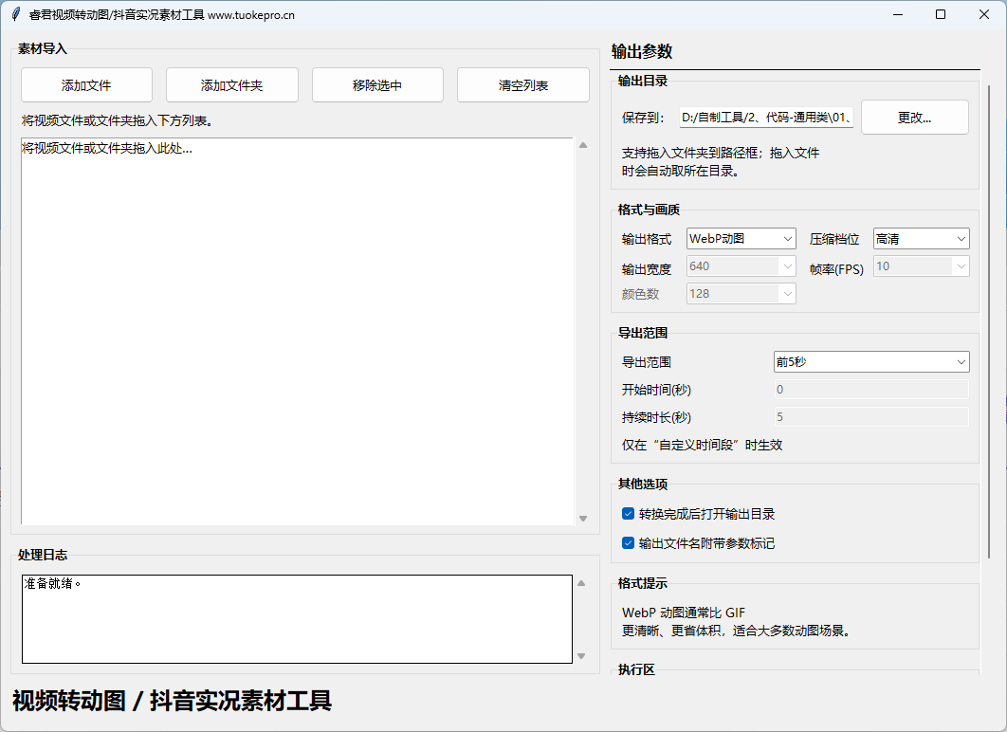Click inside the file drop list area
This screenshot has width=1007, height=732.
(297, 332)
